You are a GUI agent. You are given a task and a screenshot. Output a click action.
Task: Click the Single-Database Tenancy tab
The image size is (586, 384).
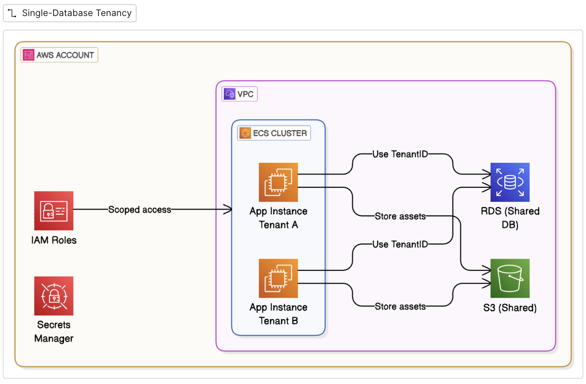pyautogui.click(x=70, y=13)
